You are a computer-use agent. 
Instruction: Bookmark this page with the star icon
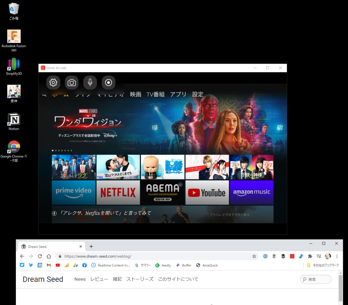tap(254, 256)
